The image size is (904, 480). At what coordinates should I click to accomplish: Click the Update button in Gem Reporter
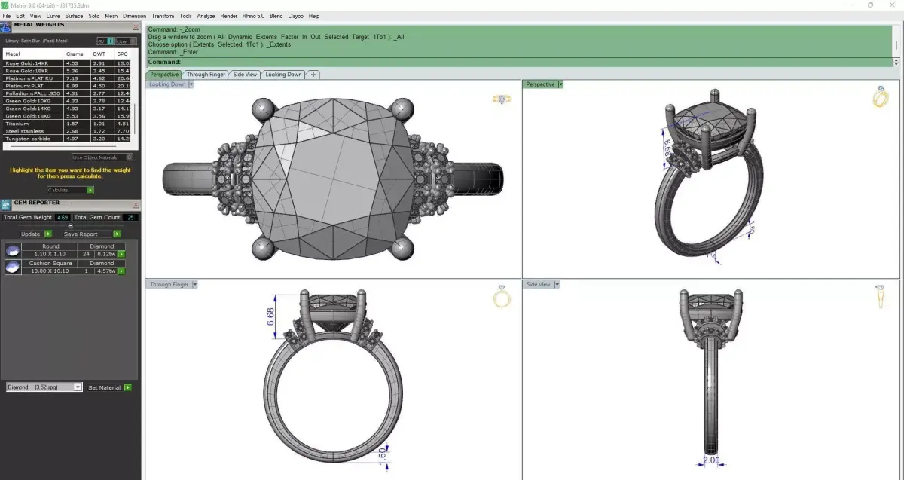click(30, 234)
